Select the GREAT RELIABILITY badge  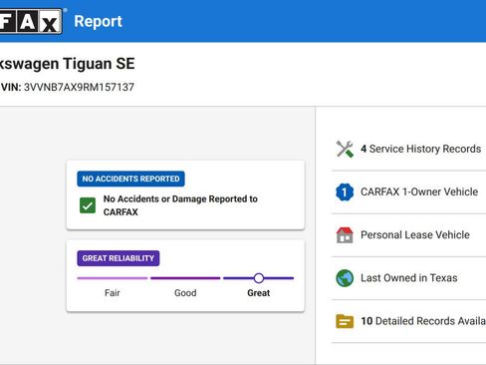point(119,258)
